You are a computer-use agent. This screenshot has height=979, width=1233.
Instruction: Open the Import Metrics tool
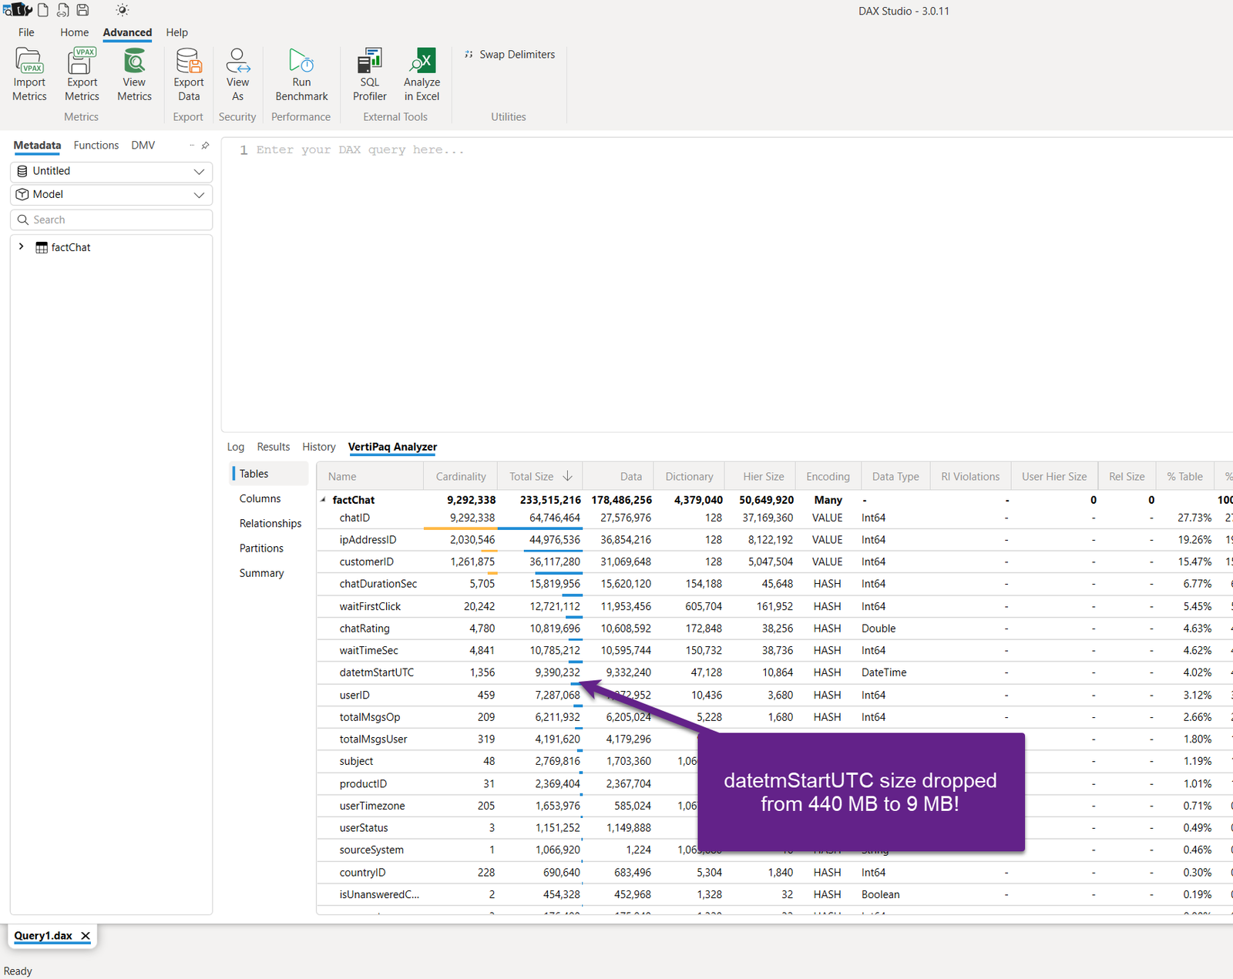click(x=29, y=73)
